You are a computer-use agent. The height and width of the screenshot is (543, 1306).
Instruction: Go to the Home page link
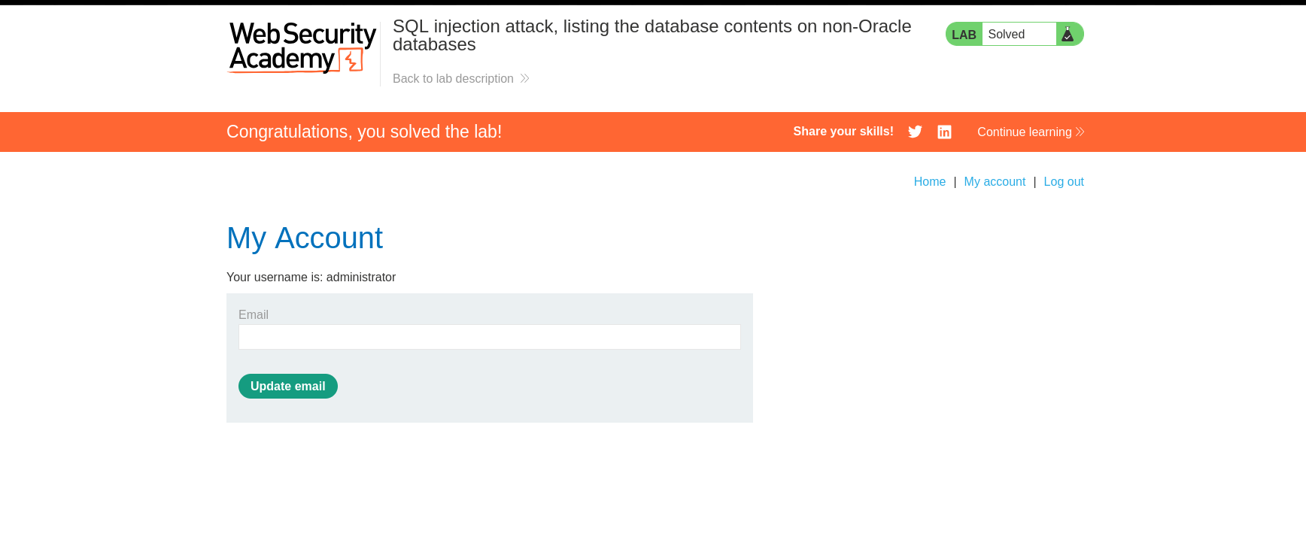930,181
